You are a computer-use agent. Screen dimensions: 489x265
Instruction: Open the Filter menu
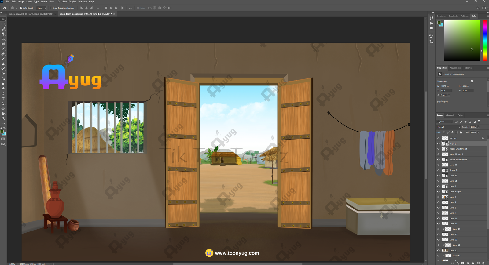52,2
